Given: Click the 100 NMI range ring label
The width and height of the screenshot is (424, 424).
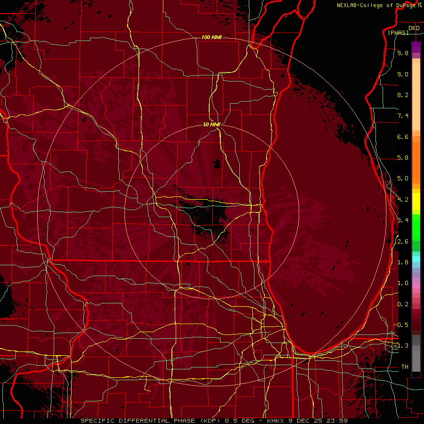Looking at the screenshot, I should (x=212, y=37).
